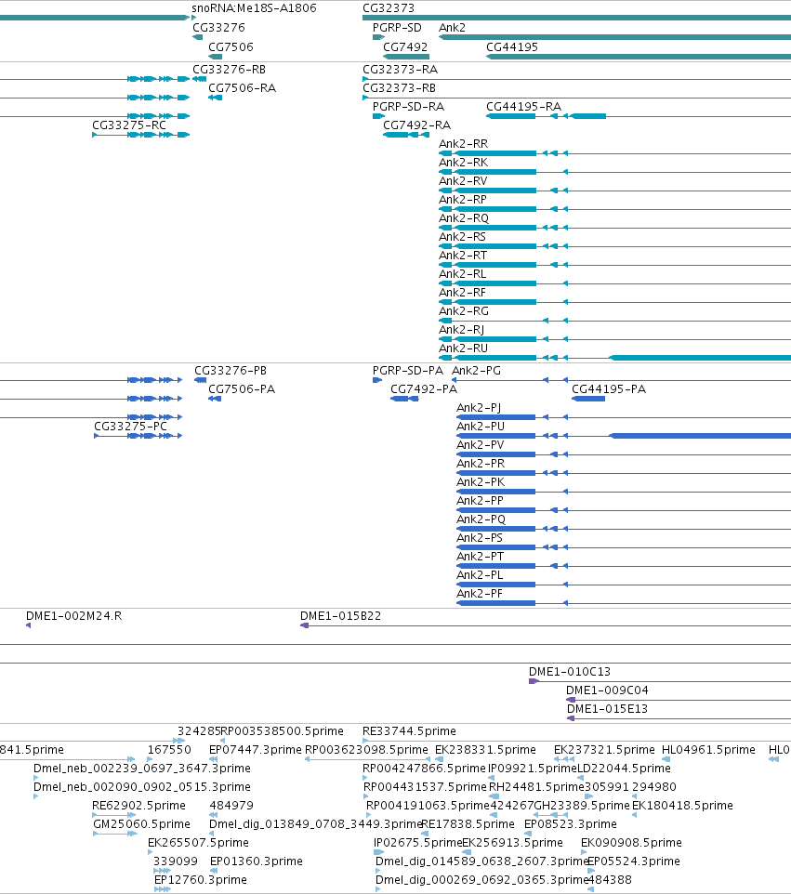The image size is (791, 894).
Task: Click the CG32373-RB transcript label
Action: 399,88
